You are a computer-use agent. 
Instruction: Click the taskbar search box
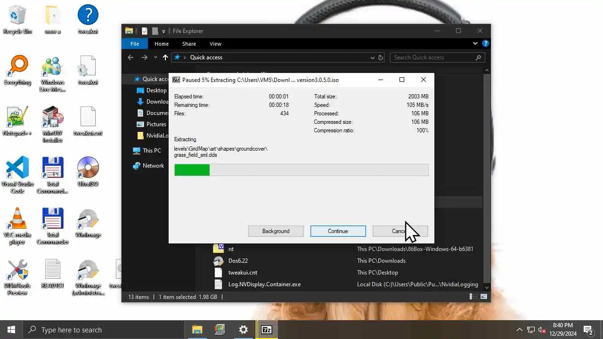click(x=103, y=330)
